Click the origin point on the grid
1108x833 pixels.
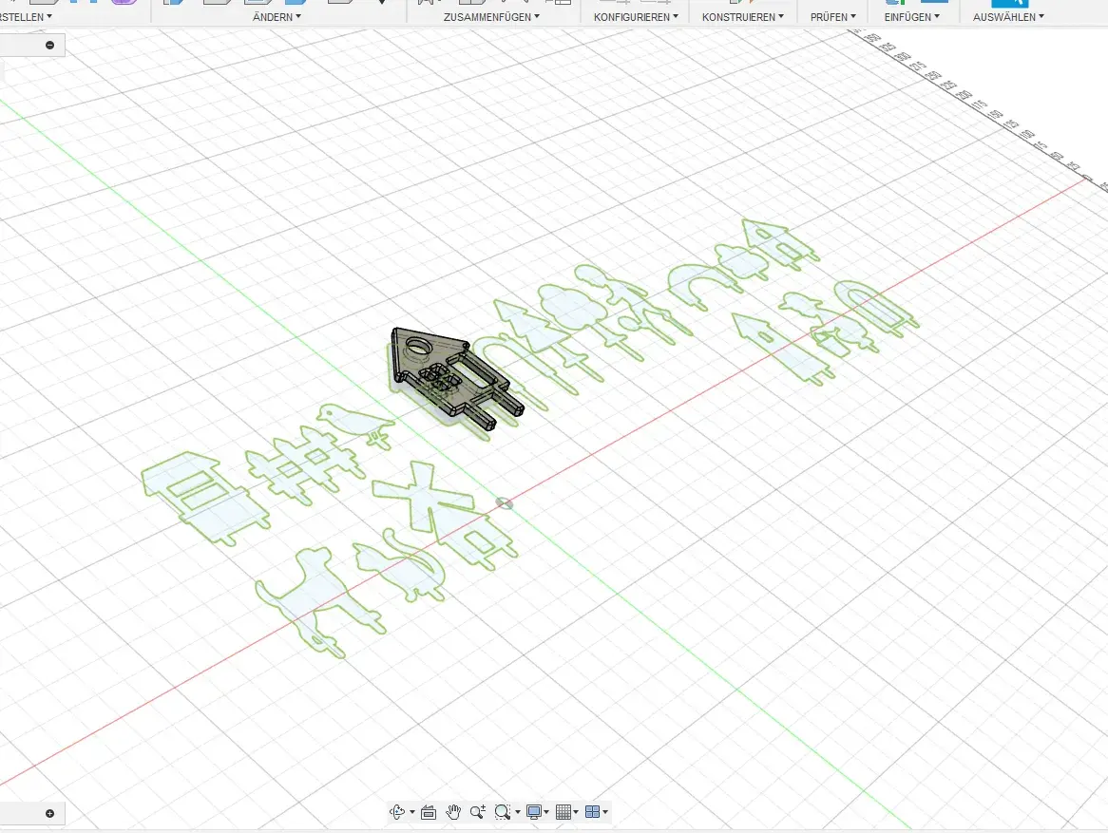point(504,503)
